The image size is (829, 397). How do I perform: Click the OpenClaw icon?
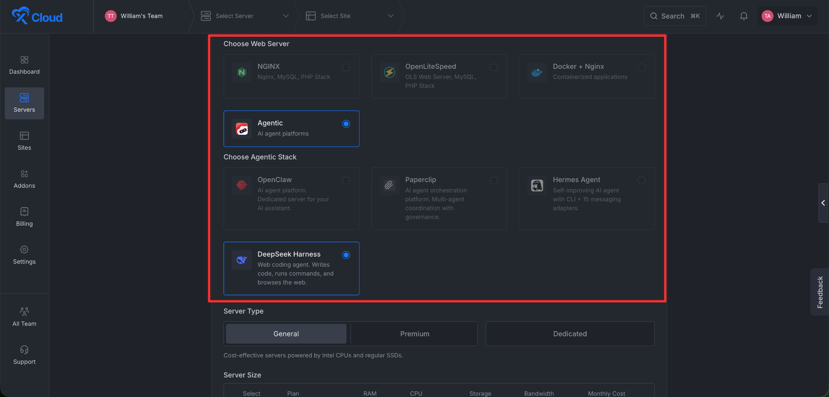[242, 186]
